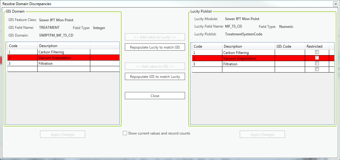Viewport: 340px width, 160px height.
Task: Click the Close button
Action: point(155,96)
